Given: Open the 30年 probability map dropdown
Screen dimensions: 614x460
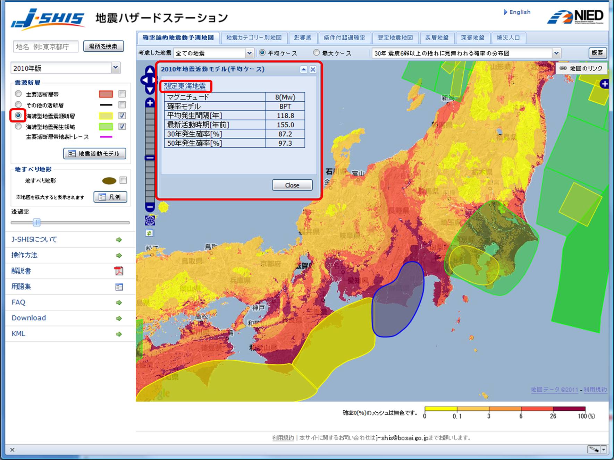Looking at the screenshot, I should 557,53.
